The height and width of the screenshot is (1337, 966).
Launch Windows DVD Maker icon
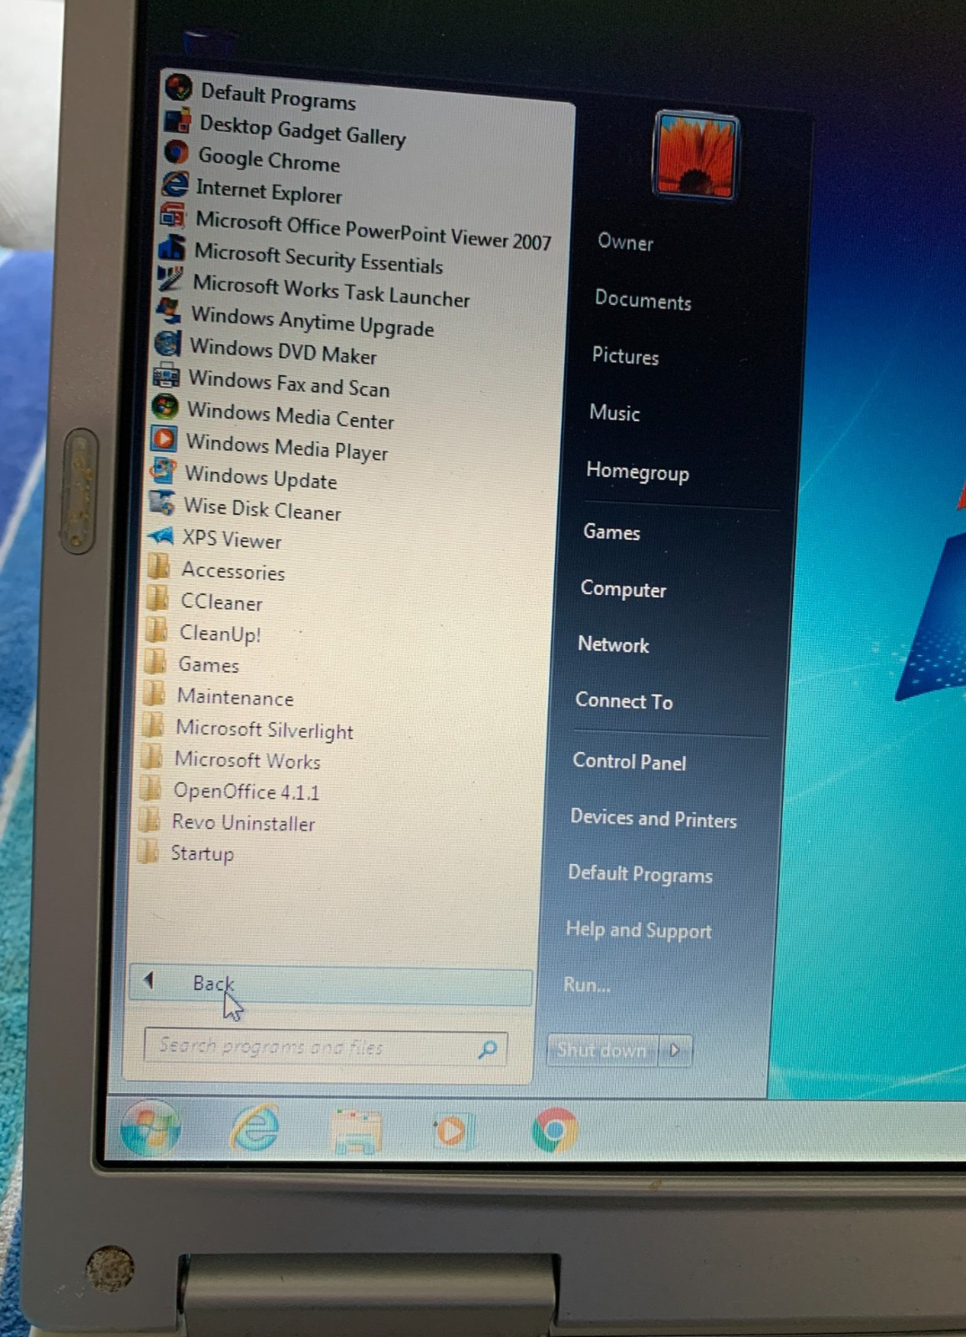click(168, 343)
